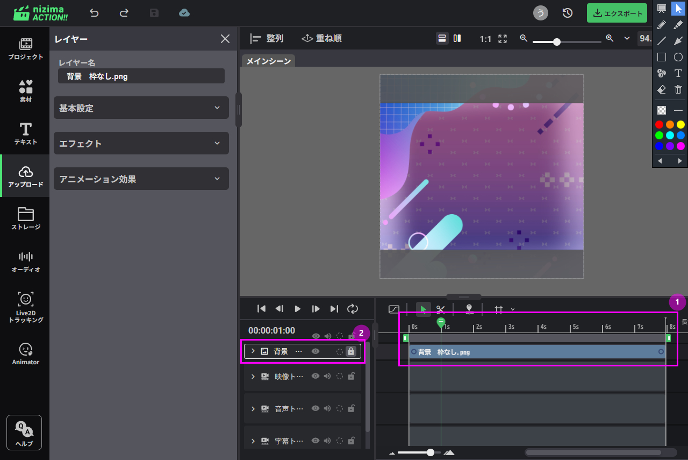Hide the 背景 layer with eye icon

[x=316, y=351]
